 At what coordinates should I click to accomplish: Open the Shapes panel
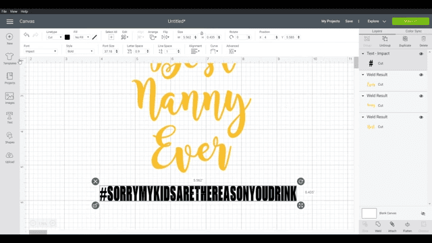(x=9, y=135)
